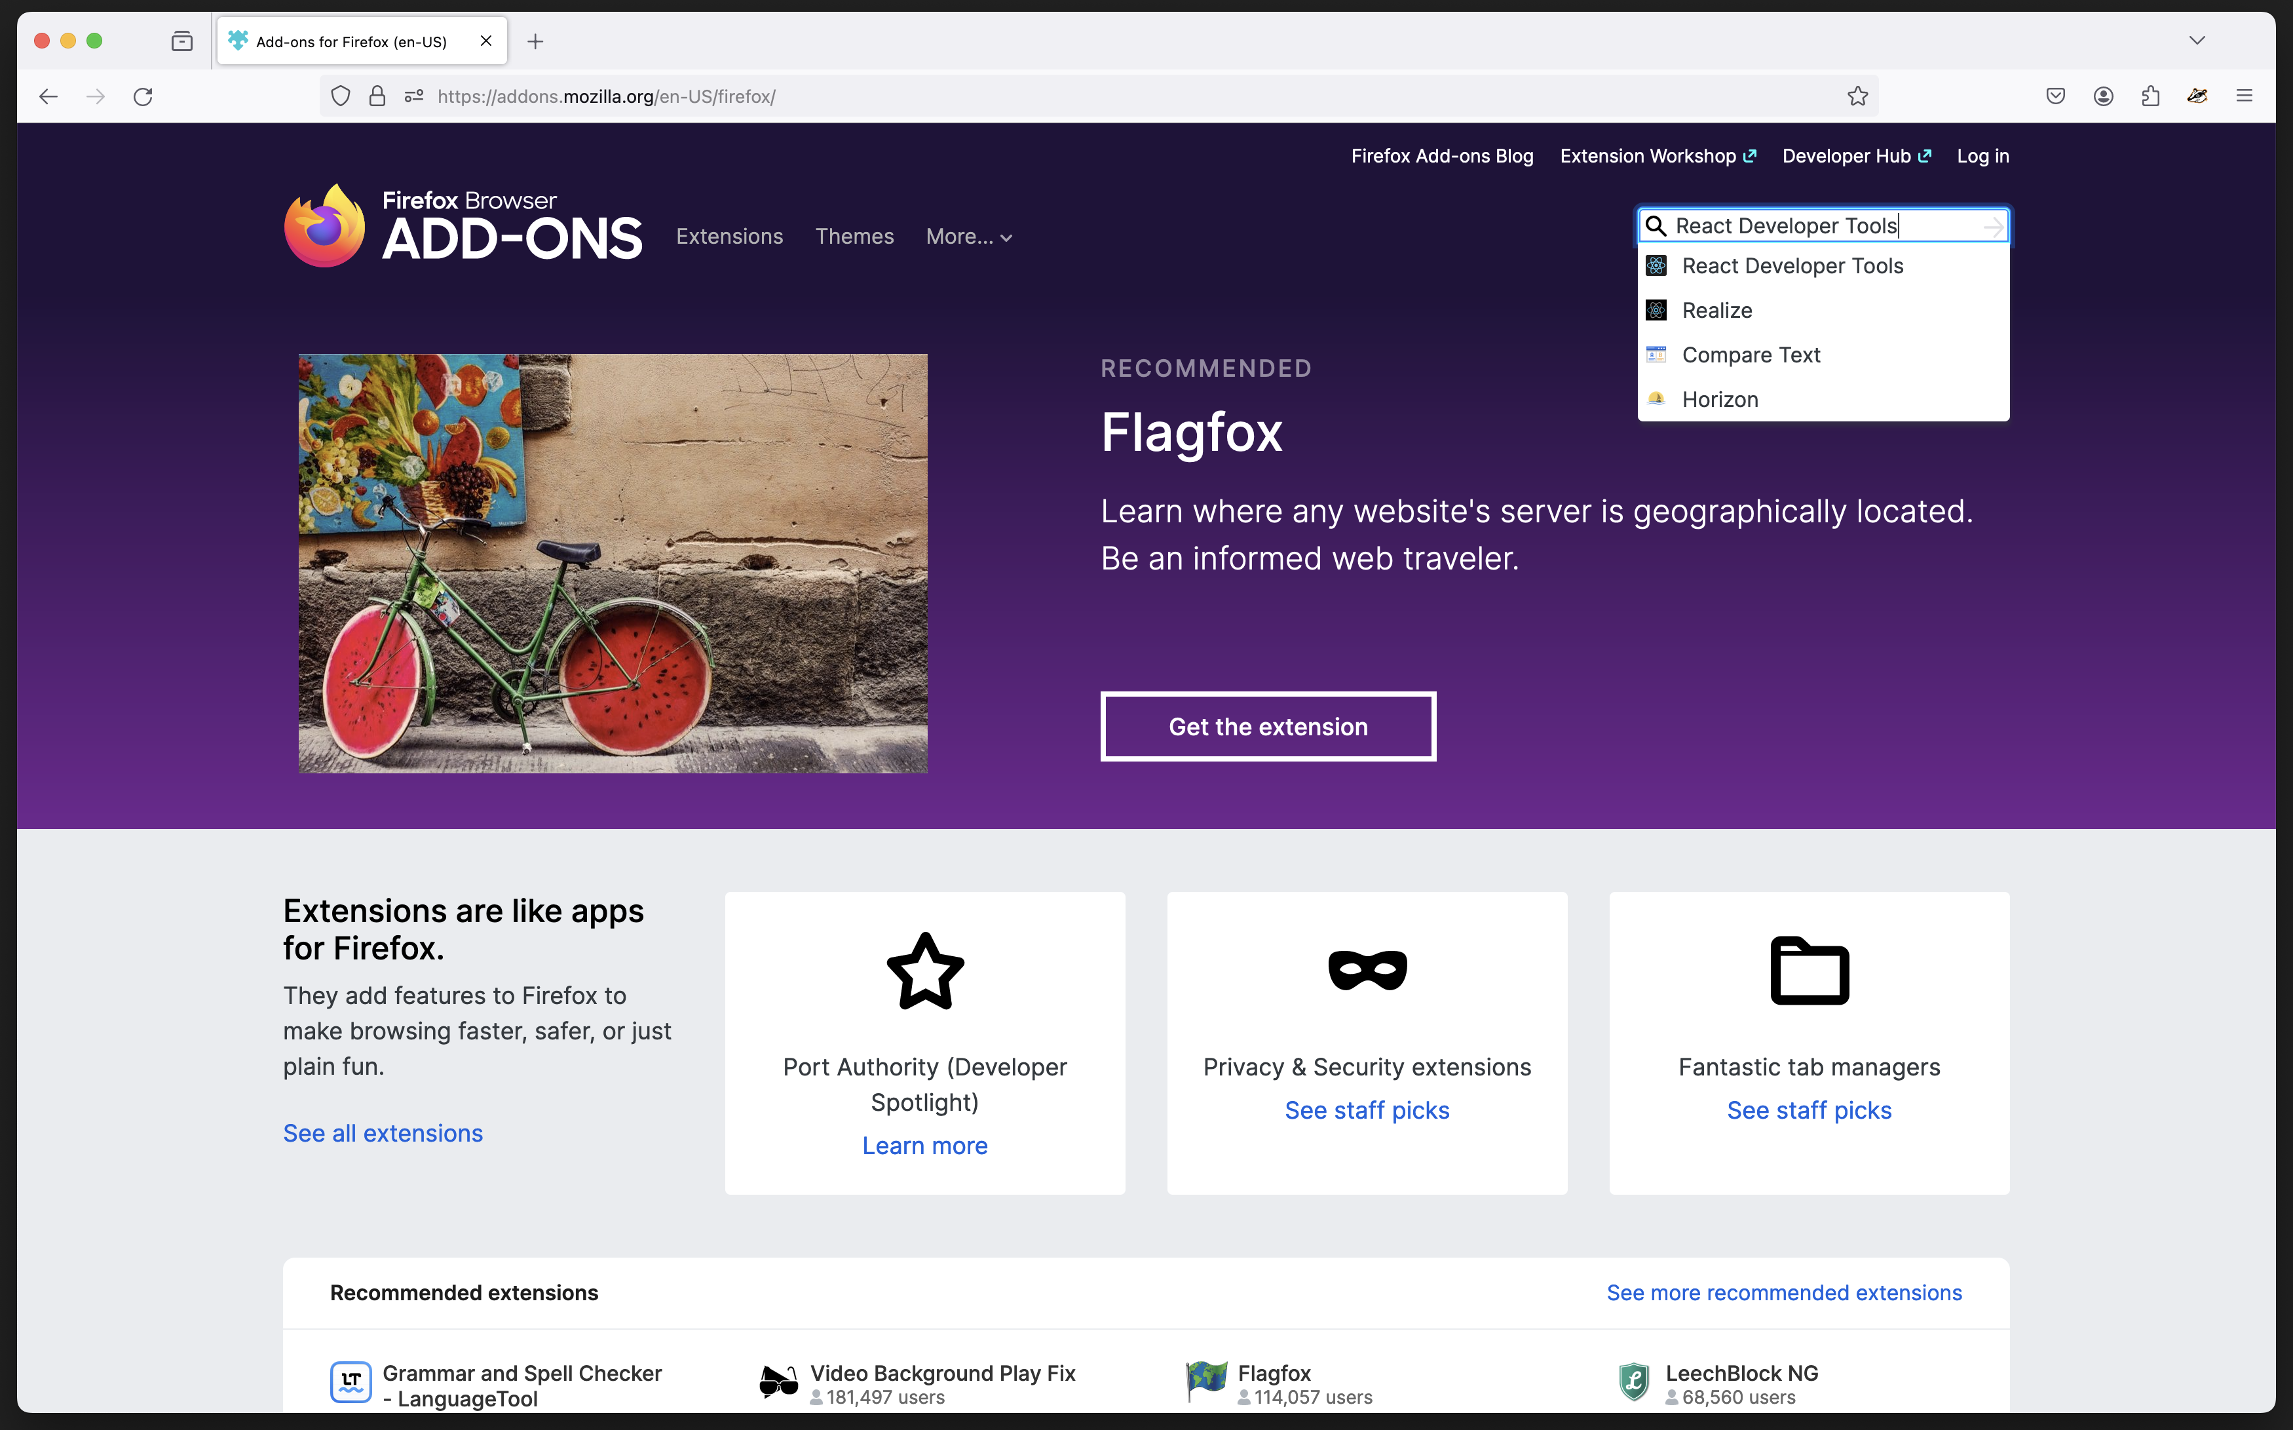Reload the current page
Viewport: 2293px width, 1430px height.
pos(143,96)
